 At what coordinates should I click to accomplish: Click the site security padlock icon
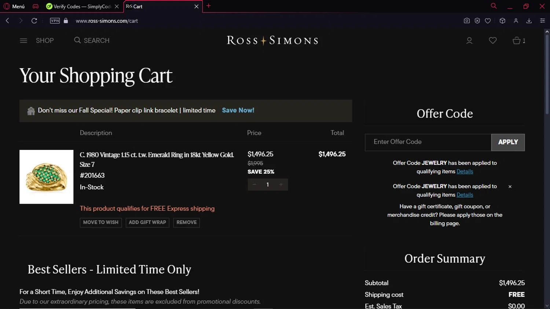click(66, 21)
